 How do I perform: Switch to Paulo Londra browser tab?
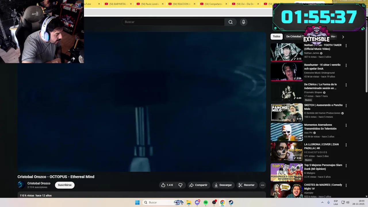(x=150, y=4)
